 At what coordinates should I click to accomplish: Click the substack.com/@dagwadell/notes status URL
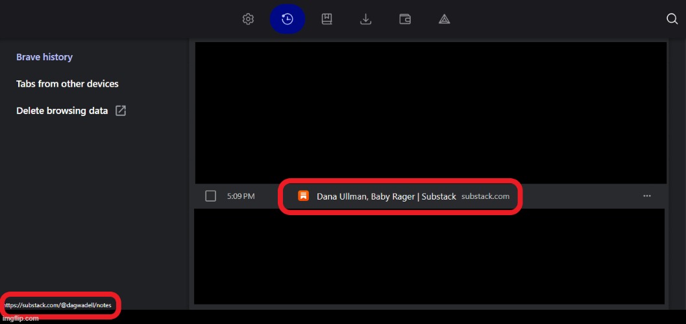(57, 305)
